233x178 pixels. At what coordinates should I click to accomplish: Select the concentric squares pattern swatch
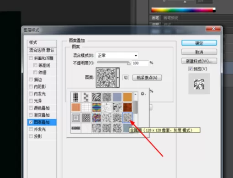tap(76, 118)
